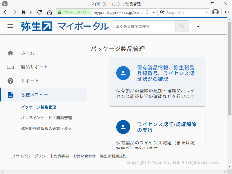Click the 保有製品のライセンス認証 description text
This screenshot has height=174, width=232.
tap(155, 145)
